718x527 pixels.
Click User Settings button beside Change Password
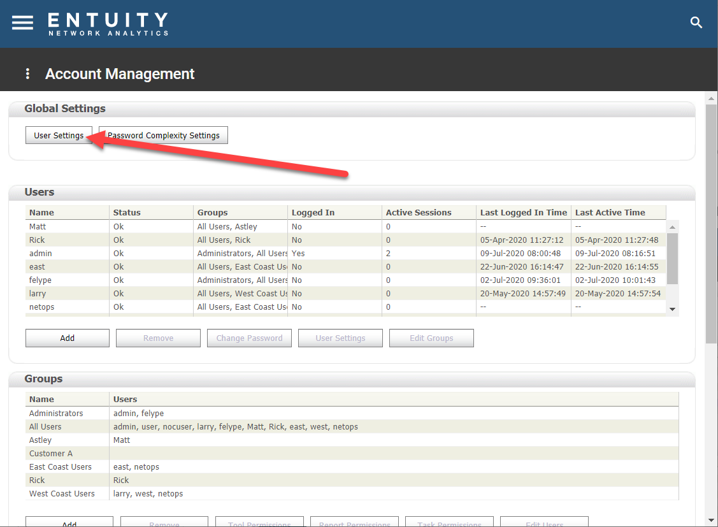click(340, 338)
